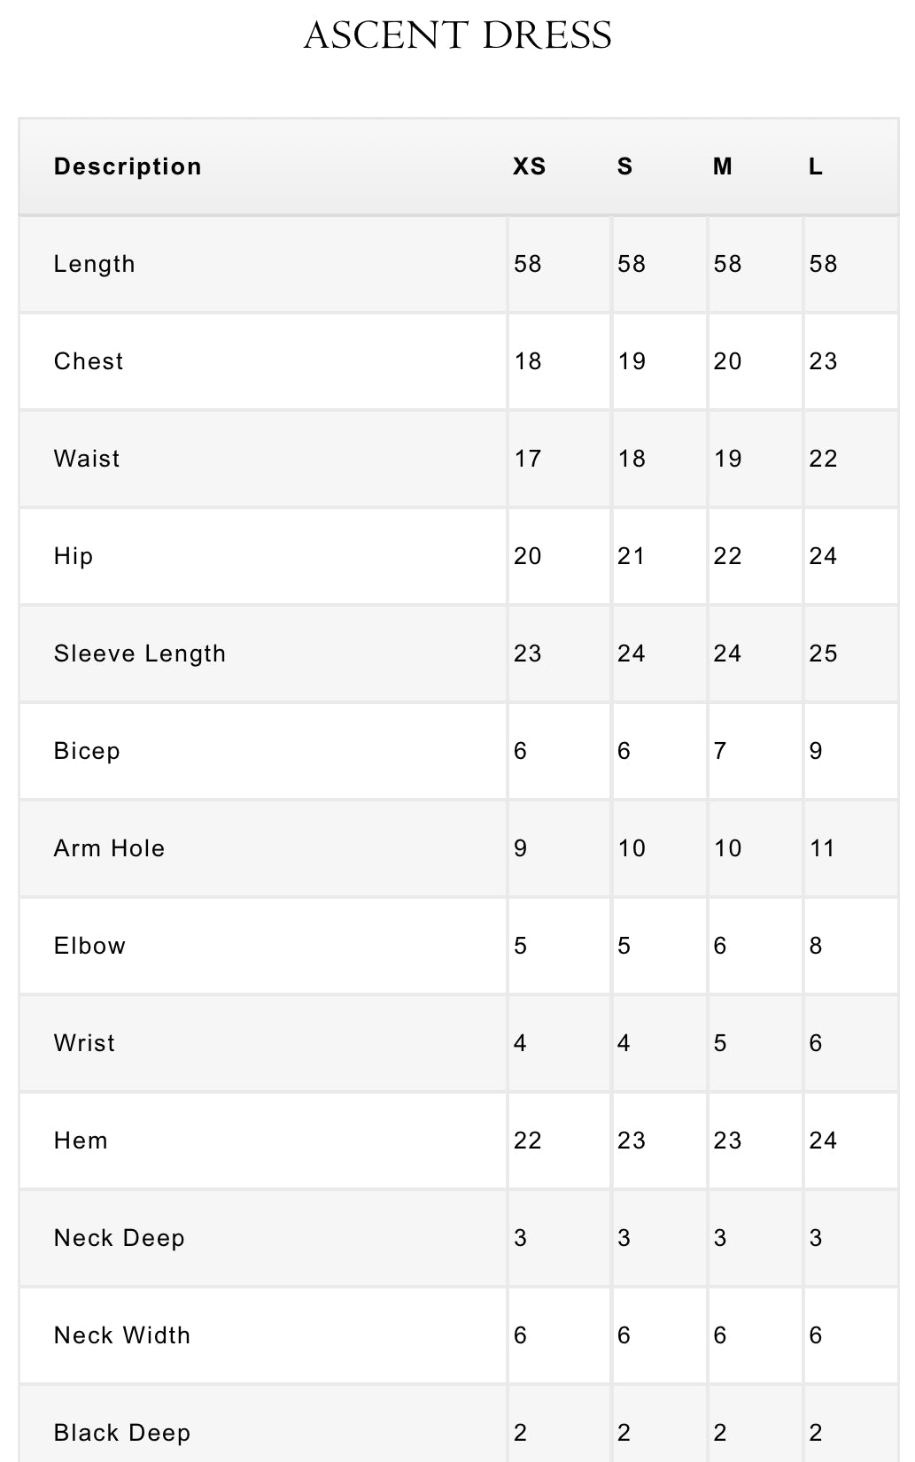The image size is (915, 1462).
Task: Click the Length row label
Action: [94, 264]
